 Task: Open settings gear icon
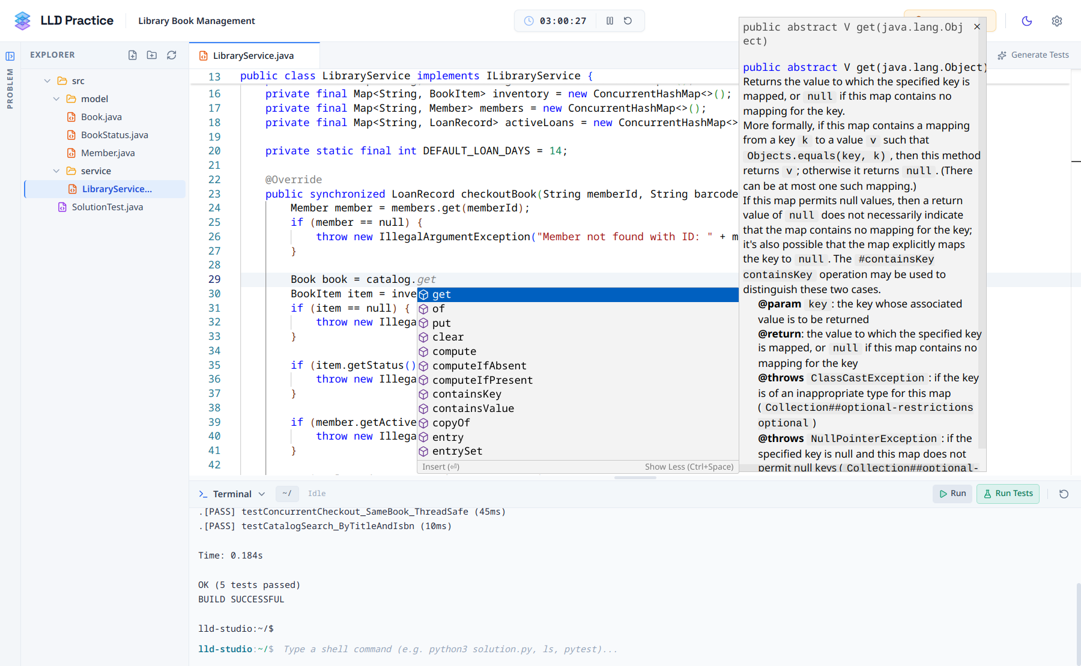click(1057, 21)
